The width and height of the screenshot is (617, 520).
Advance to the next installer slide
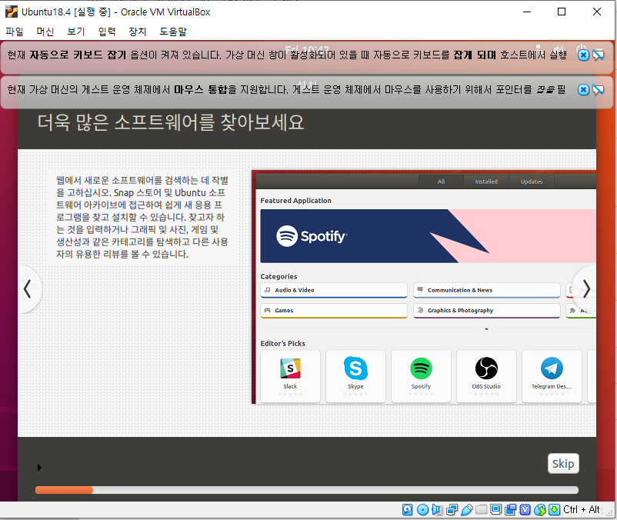tap(586, 289)
